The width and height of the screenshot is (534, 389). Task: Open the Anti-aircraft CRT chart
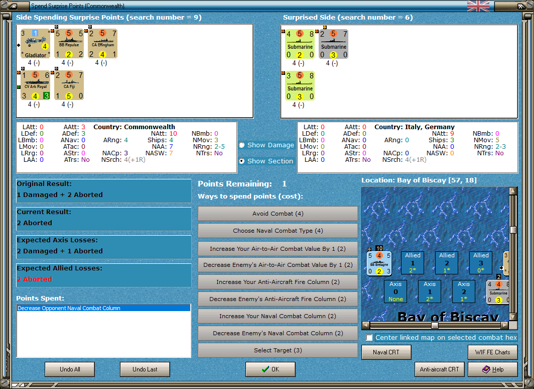click(439, 369)
